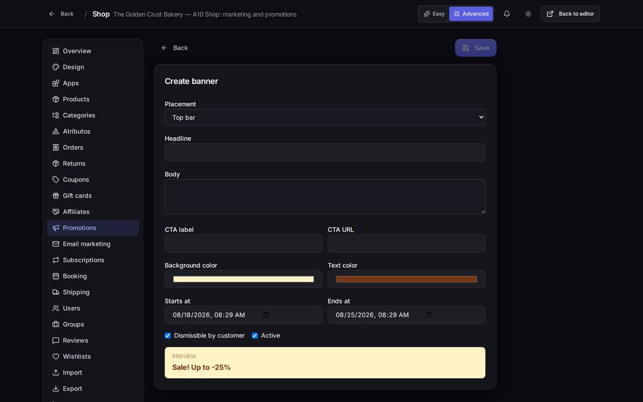Screen dimensions: 643x402
Task: Click the Save button
Action: [476, 48]
